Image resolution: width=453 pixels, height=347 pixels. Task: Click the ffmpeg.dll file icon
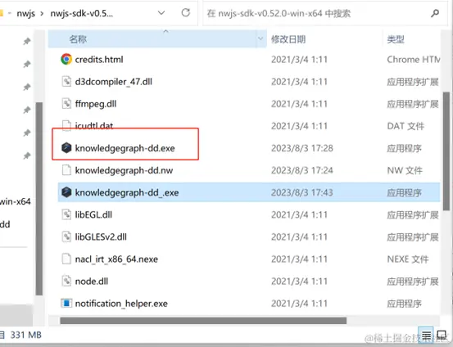(x=66, y=103)
